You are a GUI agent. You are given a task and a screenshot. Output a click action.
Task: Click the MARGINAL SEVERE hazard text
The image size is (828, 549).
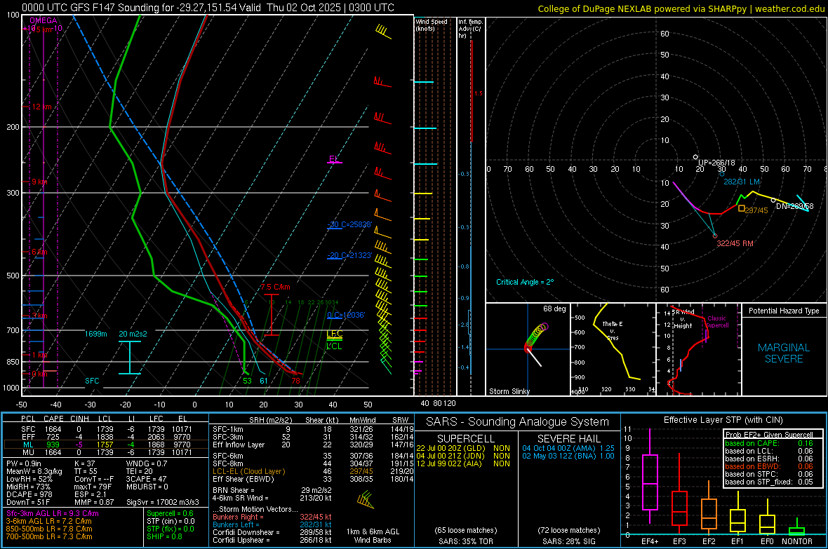click(x=784, y=353)
